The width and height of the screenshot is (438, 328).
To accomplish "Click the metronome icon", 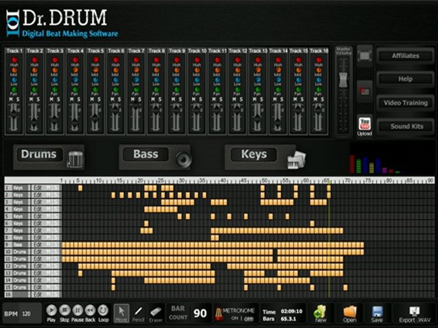I will click(x=219, y=313).
